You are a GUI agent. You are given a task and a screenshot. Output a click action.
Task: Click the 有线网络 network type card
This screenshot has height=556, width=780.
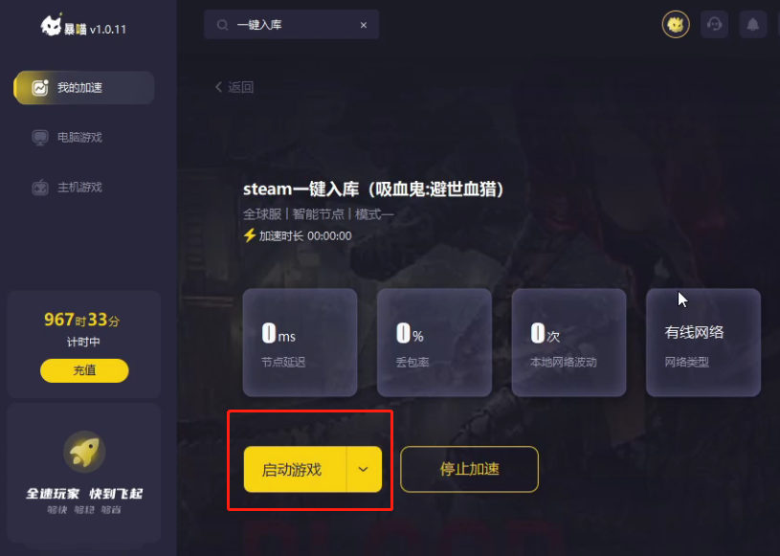coord(703,343)
